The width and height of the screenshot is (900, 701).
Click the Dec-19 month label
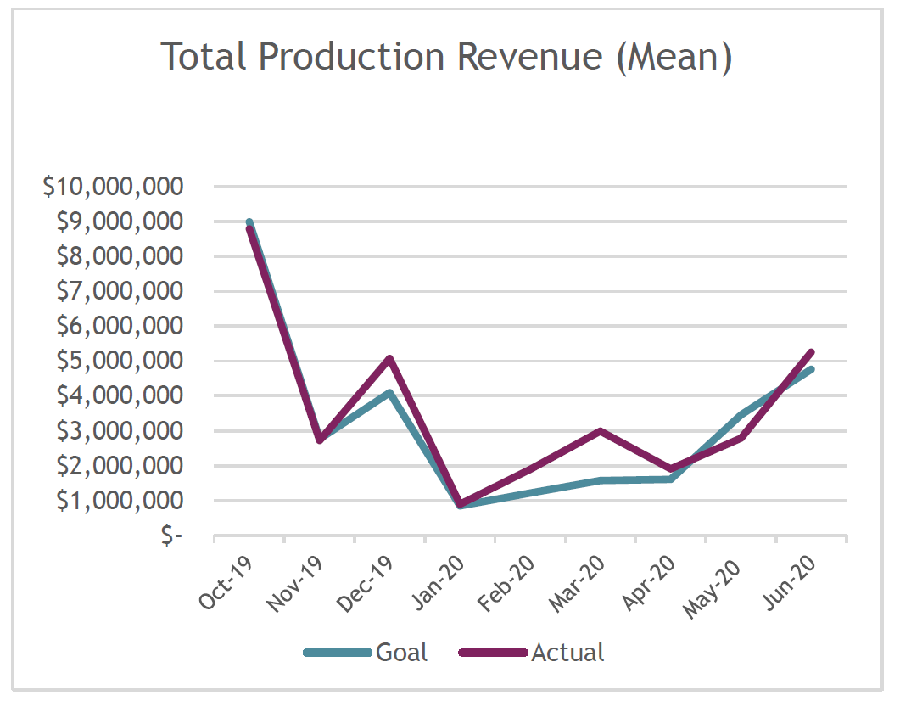pos(365,584)
